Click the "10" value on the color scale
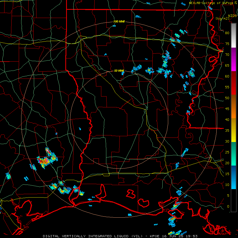This screenshot has height=238, width=238. click(227, 185)
